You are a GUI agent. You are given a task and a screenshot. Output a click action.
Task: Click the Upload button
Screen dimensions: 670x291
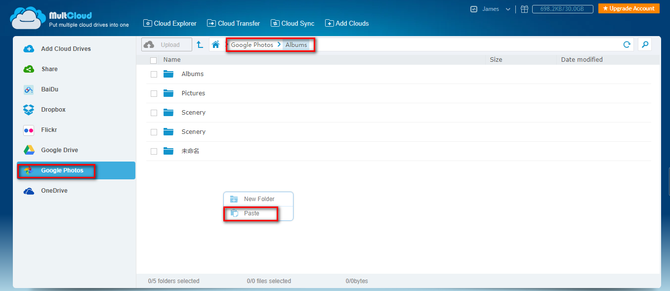167,44
